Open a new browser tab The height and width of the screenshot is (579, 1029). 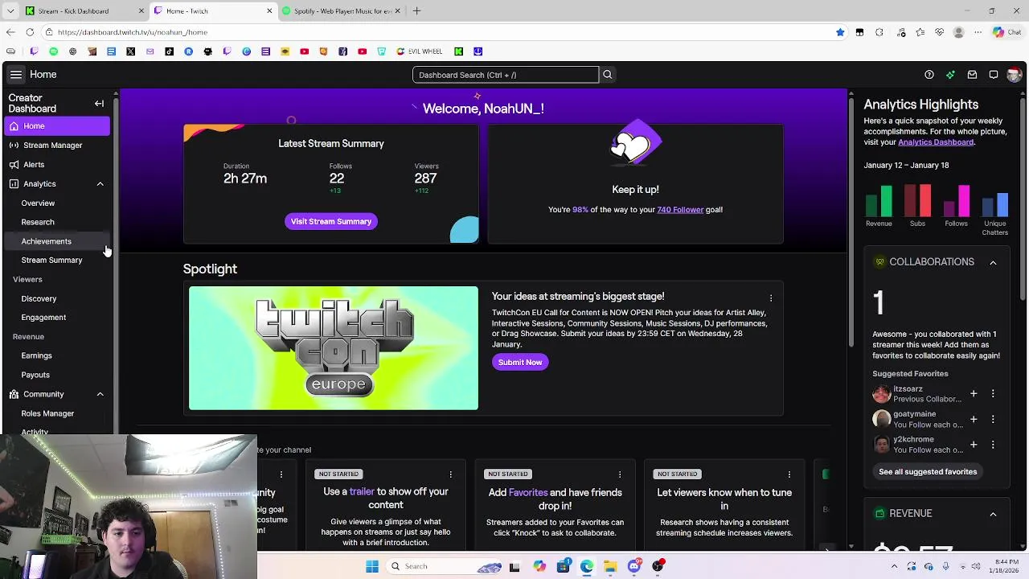coord(416,11)
